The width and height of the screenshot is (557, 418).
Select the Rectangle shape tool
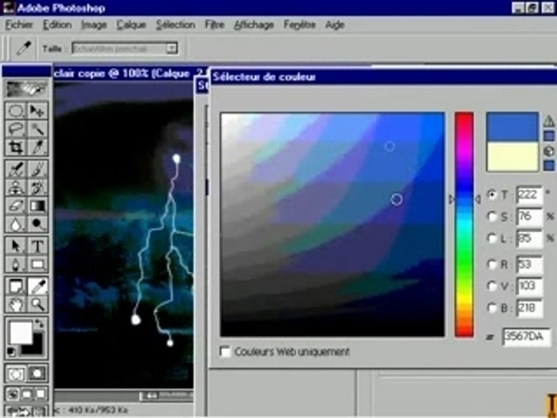pyautogui.click(x=37, y=265)
